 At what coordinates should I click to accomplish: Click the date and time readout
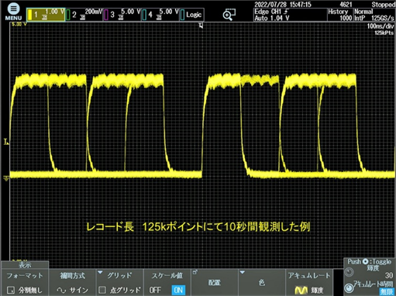[x=283, y=5]
